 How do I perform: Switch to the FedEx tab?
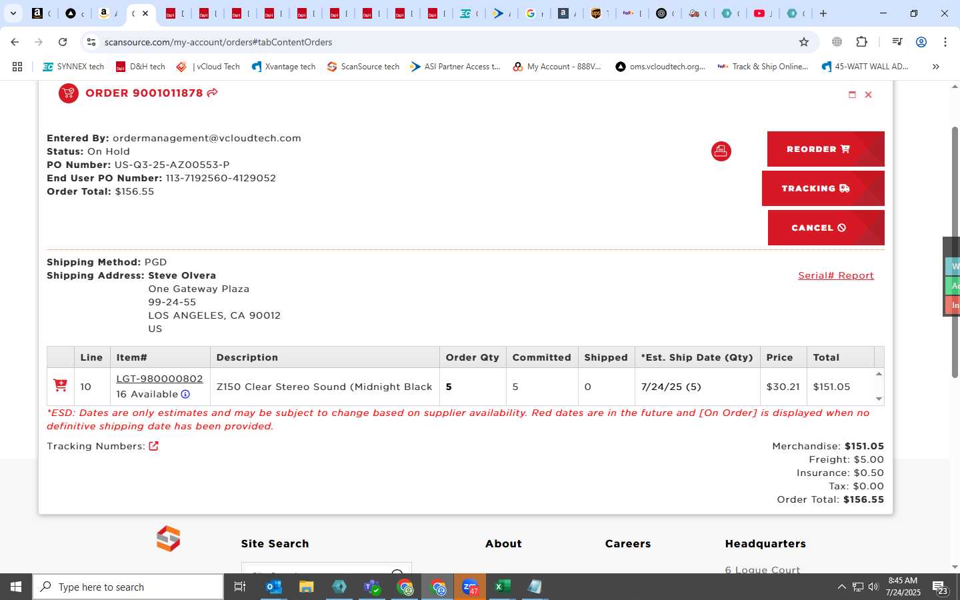pos(633,13)
